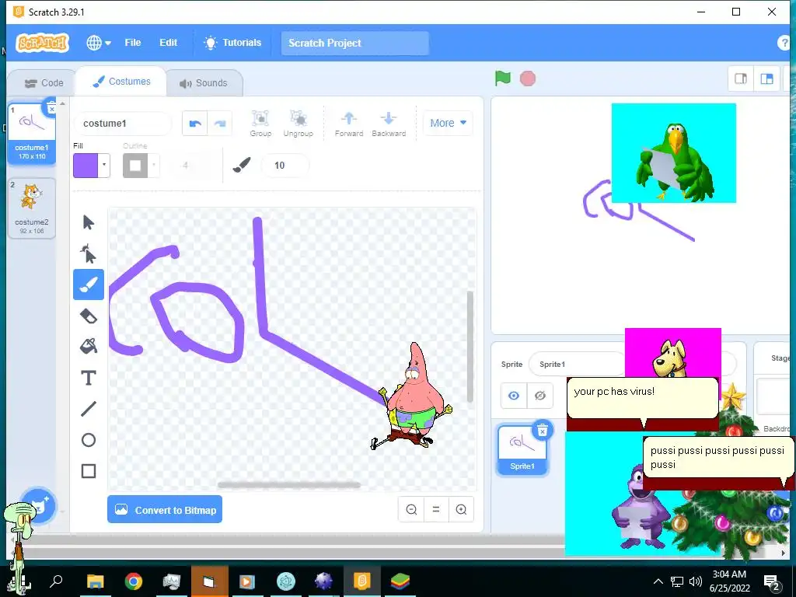Reset canvas zoom with equals button
796x597 pixels.
[x=435, y=509]
